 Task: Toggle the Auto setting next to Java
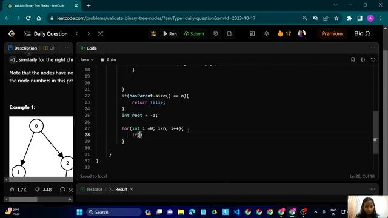pyautogui.click(x=108, y=59)
